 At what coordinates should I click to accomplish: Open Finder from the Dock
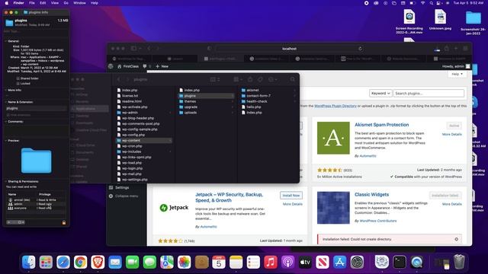[x=29, y=262]
